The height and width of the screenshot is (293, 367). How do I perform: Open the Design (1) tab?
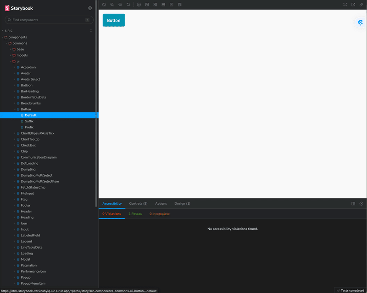(182, 204)
